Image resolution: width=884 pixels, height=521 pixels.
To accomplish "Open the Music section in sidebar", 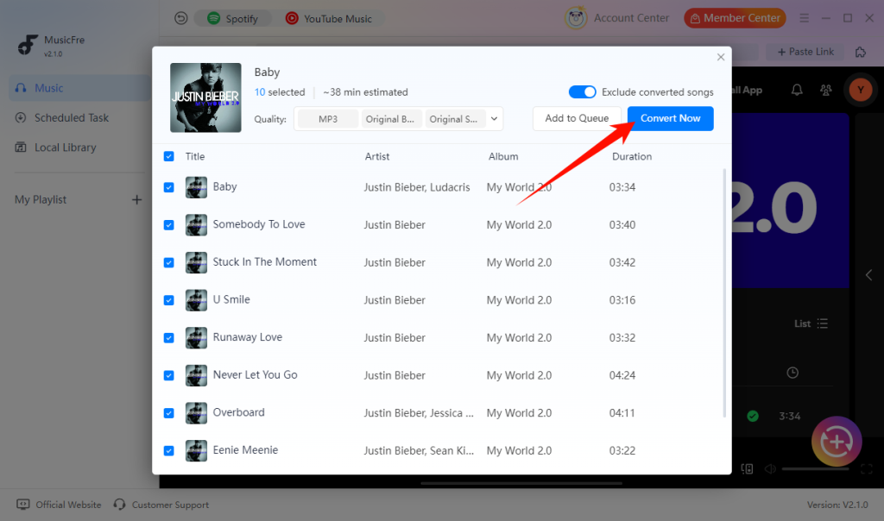I will [79, 88].
